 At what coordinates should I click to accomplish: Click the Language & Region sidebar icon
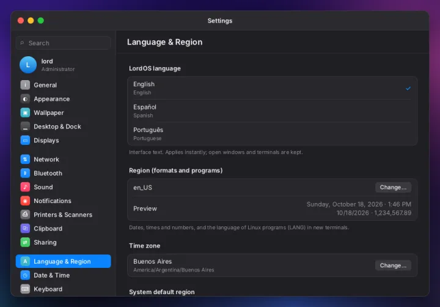tap(25, 261)
